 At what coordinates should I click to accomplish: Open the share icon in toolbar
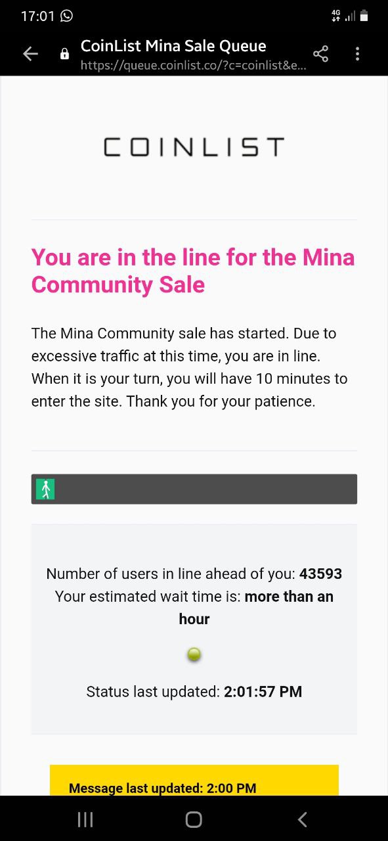click(320, 55)
